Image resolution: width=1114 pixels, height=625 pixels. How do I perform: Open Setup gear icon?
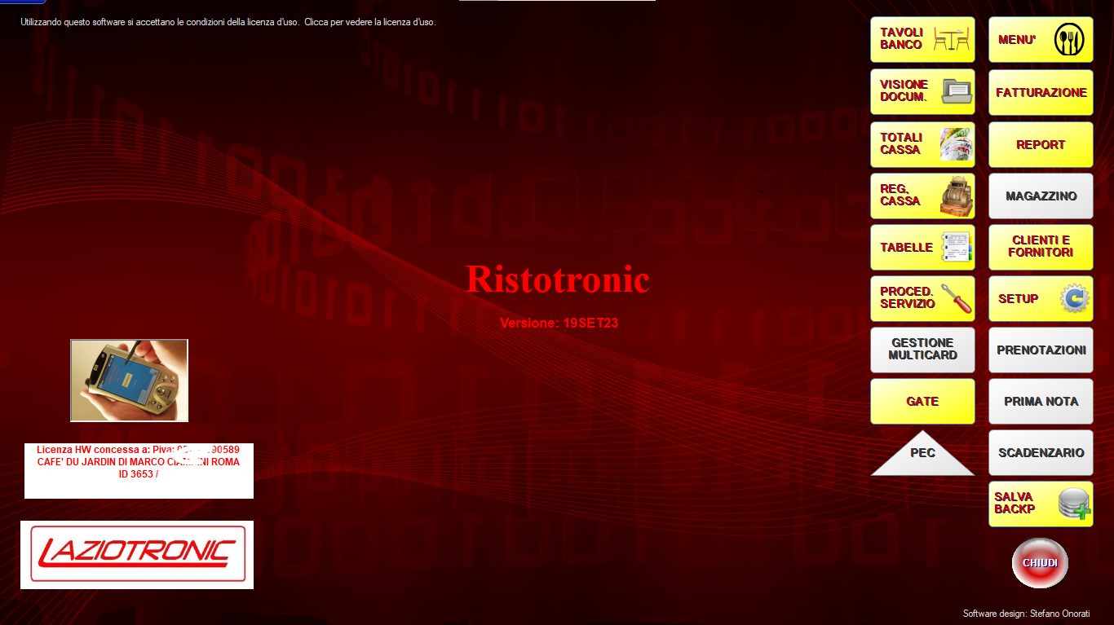(x=1075, y=298)
